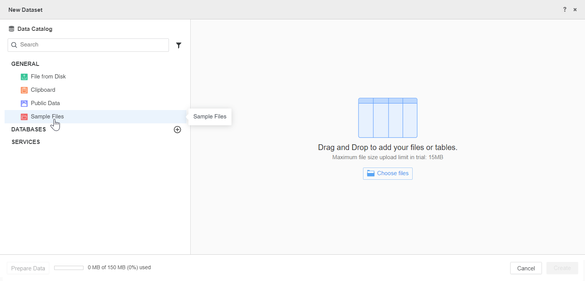Select File from Disk source

coord(48,77)
